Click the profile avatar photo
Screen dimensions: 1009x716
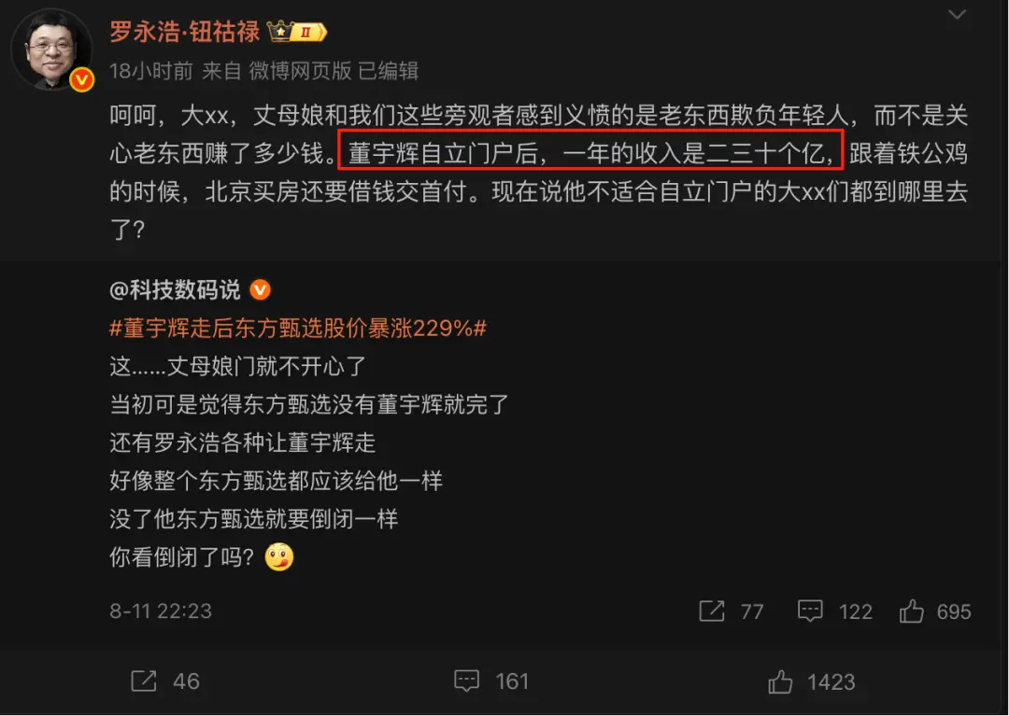click(x=52, y=50)
